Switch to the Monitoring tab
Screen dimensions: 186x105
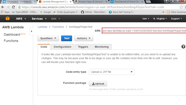102,47
